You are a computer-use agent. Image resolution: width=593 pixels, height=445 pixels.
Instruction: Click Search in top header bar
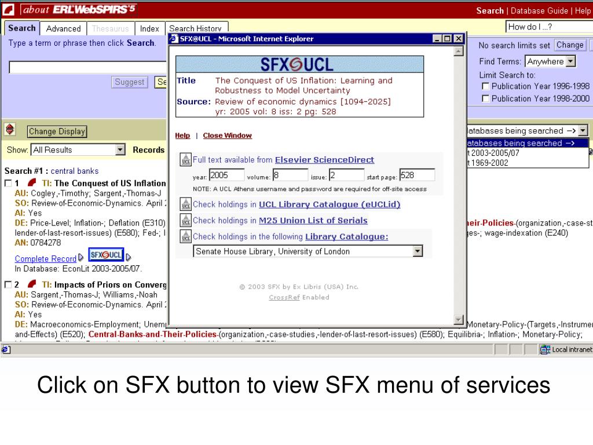click(490, 10)
